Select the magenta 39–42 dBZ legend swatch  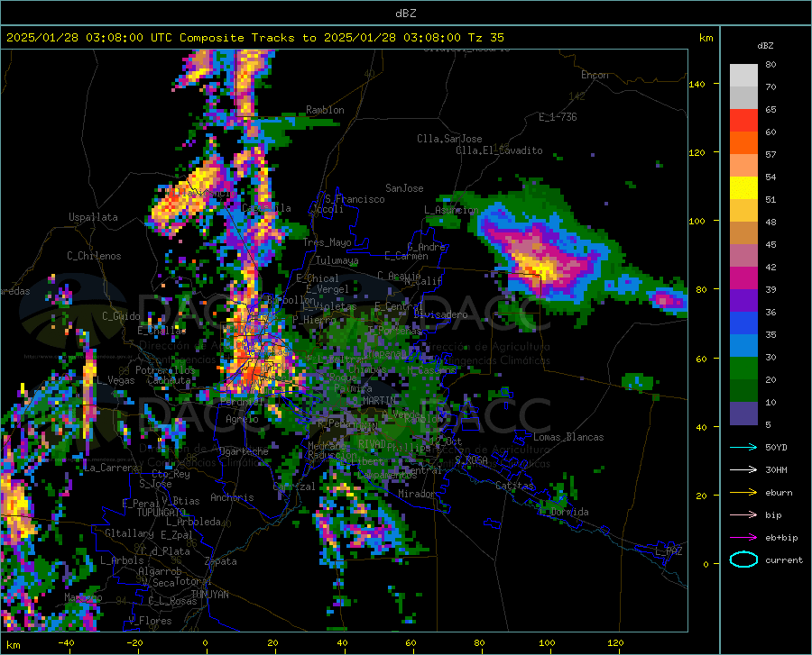743,278
